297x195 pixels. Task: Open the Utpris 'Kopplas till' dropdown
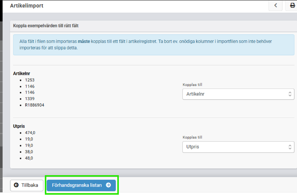pos(238,147)
